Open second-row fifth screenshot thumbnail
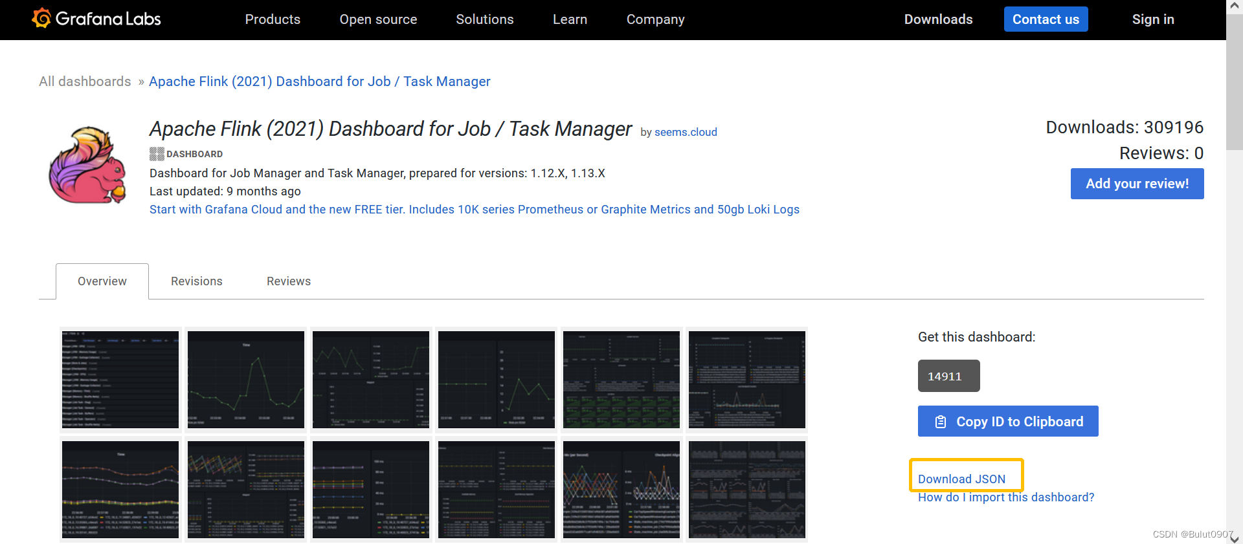This screenshot has width=1243, height=544. point(621,490)
